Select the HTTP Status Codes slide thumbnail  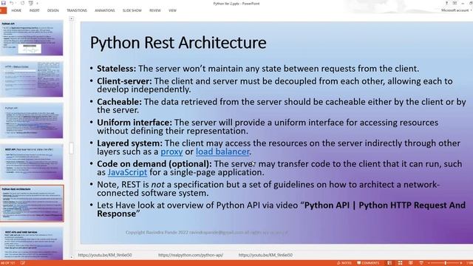32,79
